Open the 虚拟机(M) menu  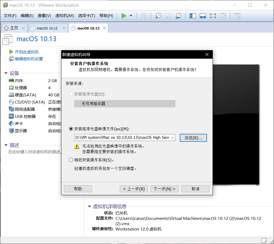pos(64,16)
